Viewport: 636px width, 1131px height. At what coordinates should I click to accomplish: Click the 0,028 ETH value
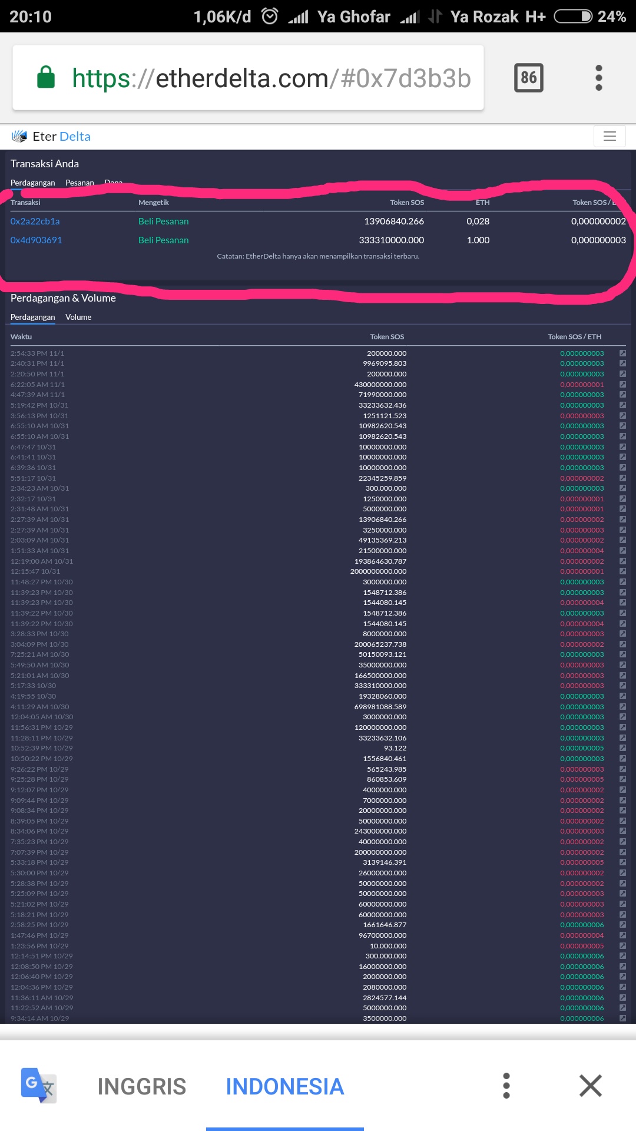click(x=478, y=221)
